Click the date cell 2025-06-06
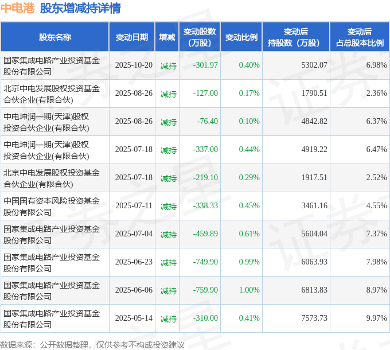This screenshot has height=350, width=390. [134, 290]
